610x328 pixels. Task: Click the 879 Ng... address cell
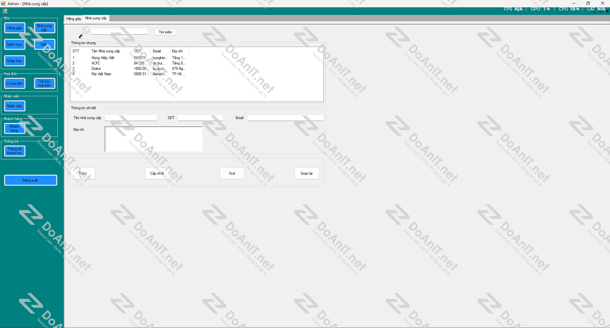click(179, 69)
